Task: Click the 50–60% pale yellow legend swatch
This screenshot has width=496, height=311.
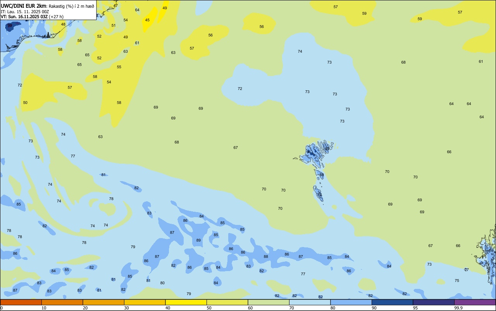Action: (x=227, y=302)
